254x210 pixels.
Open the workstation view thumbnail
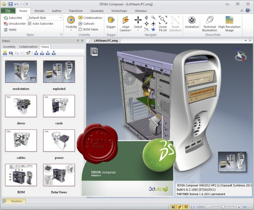(x=21, y=72)
